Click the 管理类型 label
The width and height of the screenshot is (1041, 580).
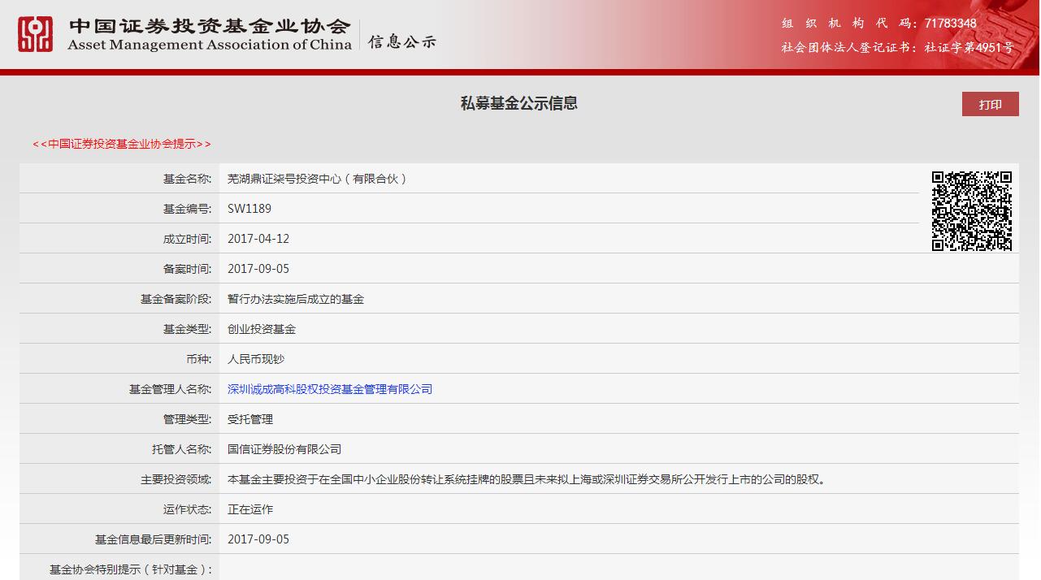[x=187, y=419]
